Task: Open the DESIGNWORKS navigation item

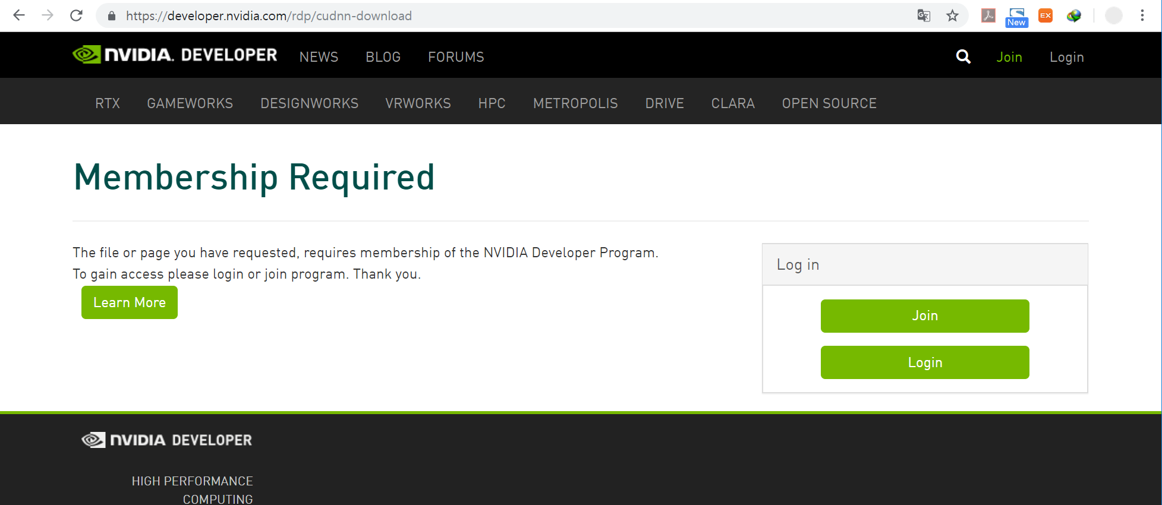Action: [310, 103]
